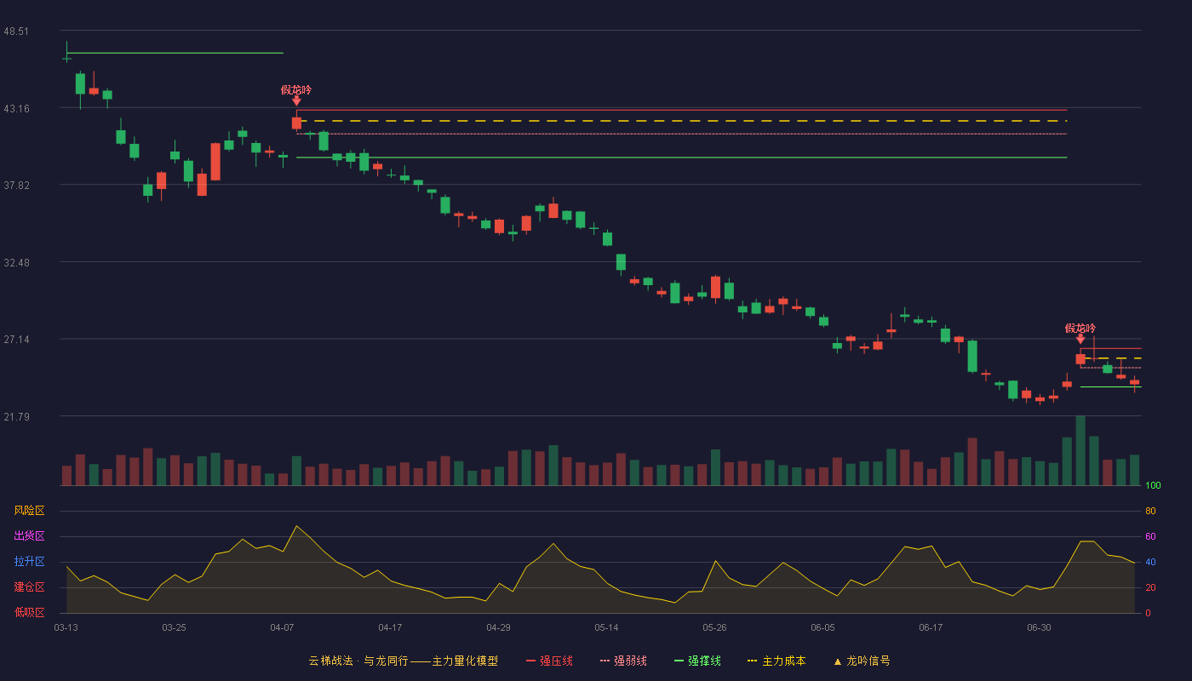Screen dimensions: 1192x681
Task: Click the 假龙吟 signal arrow after 06-30
Action: [x=1080, y=339]
